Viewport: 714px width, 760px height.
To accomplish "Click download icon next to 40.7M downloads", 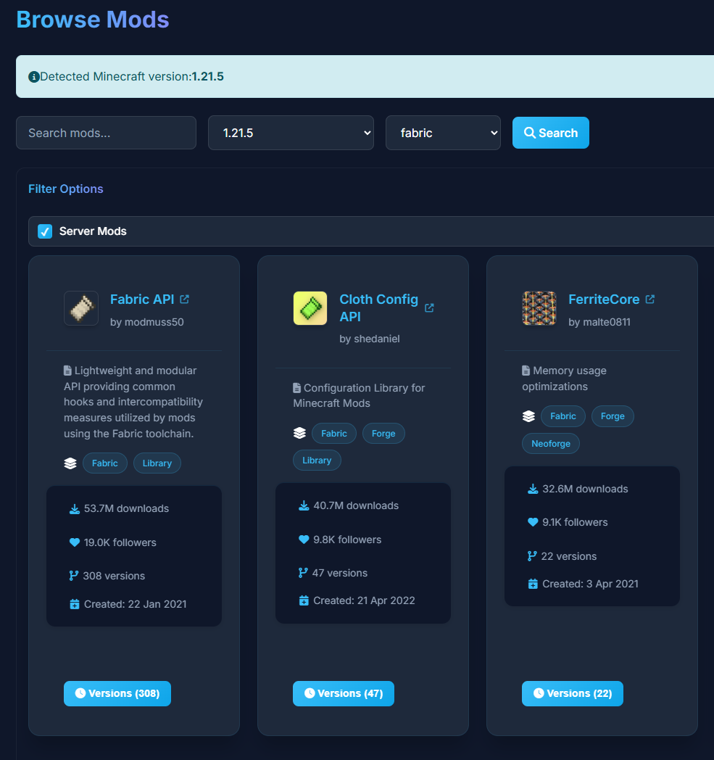I will (304, 506).
